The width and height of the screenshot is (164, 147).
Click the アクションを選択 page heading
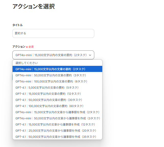click(34, 6)
